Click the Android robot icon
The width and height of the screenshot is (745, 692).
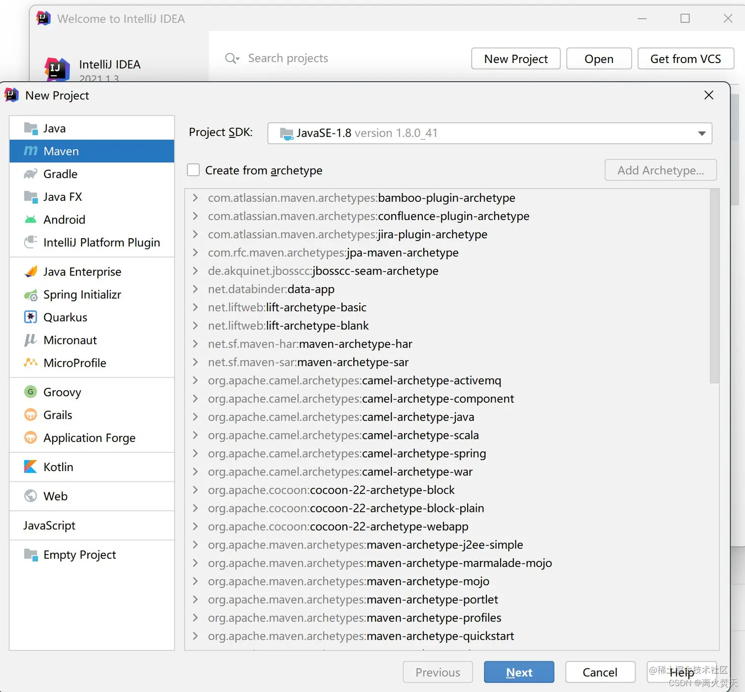tap(31, 220)
